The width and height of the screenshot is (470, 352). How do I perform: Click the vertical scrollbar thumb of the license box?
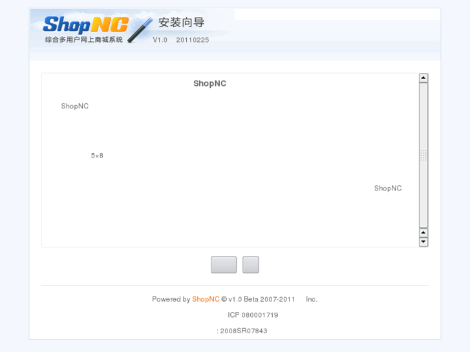click(x=423, y=155)
